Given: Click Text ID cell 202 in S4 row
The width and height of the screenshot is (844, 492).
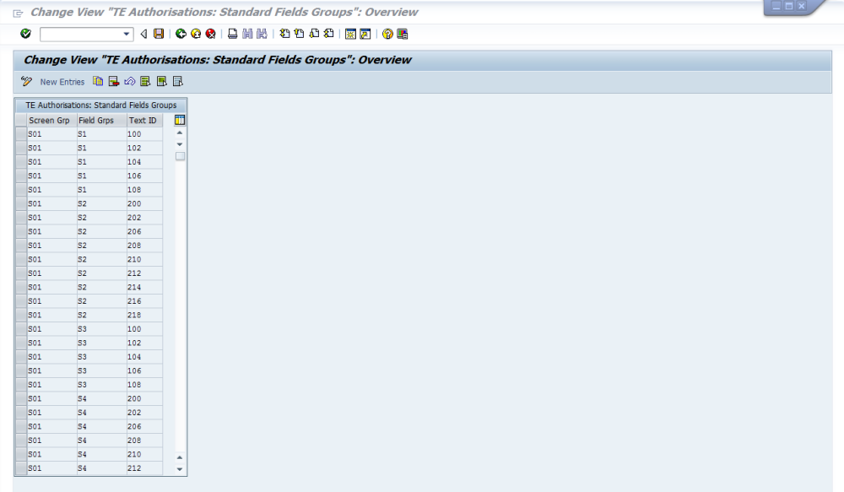Looking at the screenshot, I should click(x=145, y=413).
